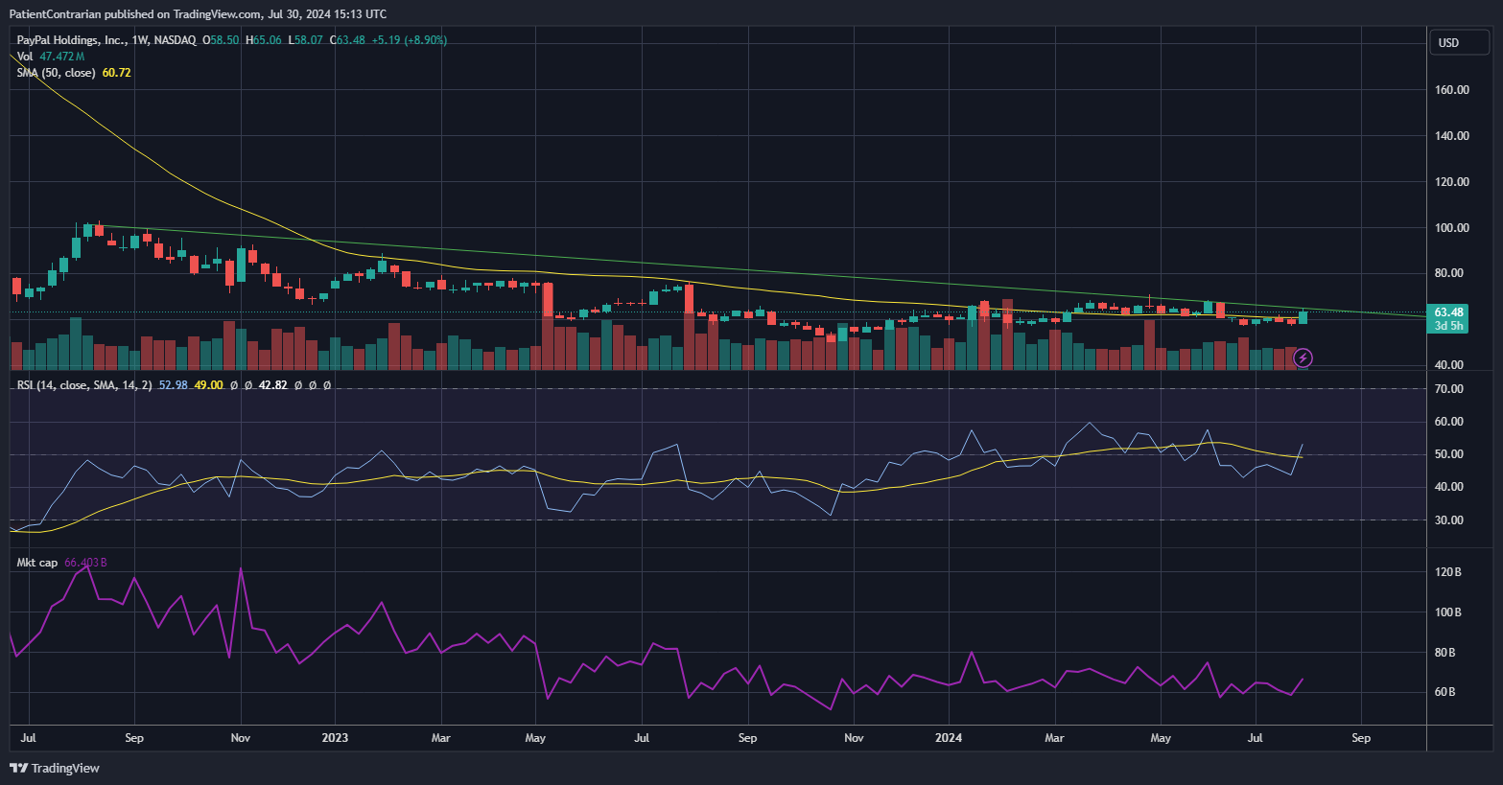This screenshot has width=1503, height=785.
Task: Click the 100.00 price axis label
Action: [1452, 228]
